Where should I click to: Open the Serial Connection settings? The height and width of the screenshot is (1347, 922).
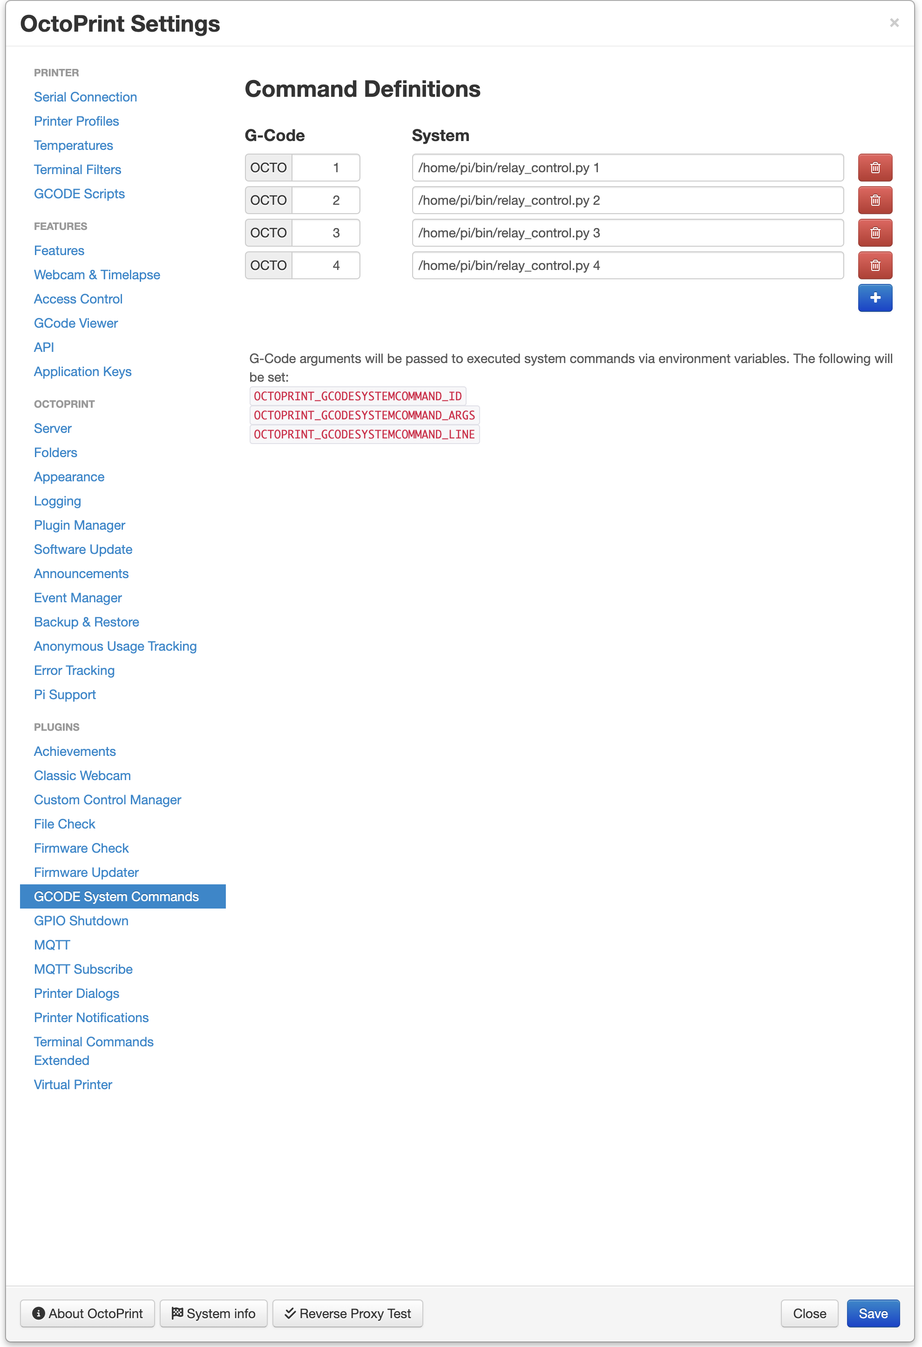[85, 97]
